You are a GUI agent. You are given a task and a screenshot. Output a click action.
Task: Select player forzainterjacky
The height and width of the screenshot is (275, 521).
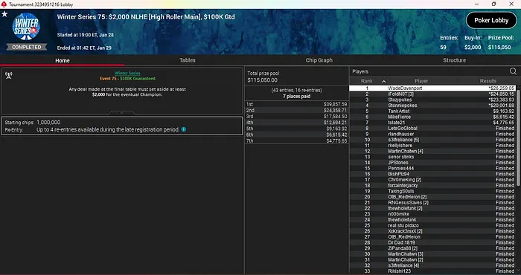(432, 185)
